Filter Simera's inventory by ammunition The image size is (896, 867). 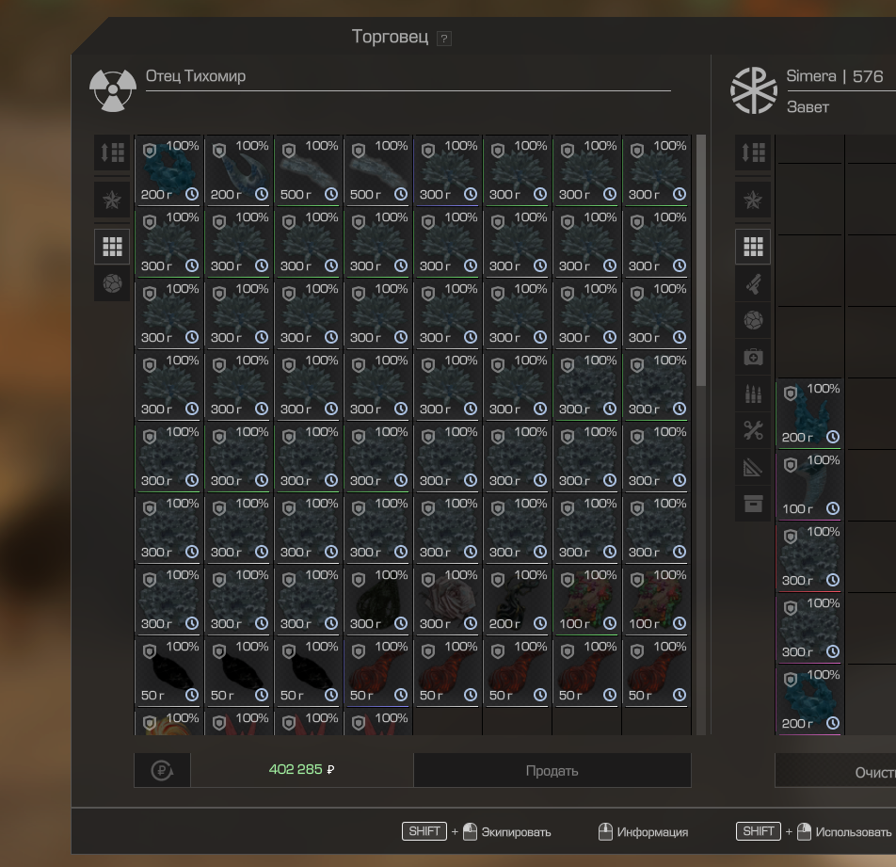click(x=753, y=393)
